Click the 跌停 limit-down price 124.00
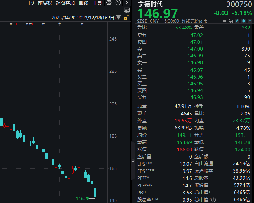254x203 pixels. coord(243,150)
